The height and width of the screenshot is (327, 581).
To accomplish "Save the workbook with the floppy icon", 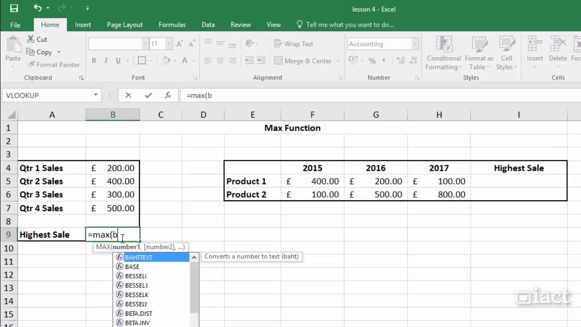I will (14, 8).
